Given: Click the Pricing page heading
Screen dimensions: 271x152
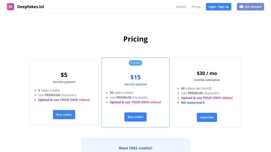Looking at the screenshot, I should (135, 39).
